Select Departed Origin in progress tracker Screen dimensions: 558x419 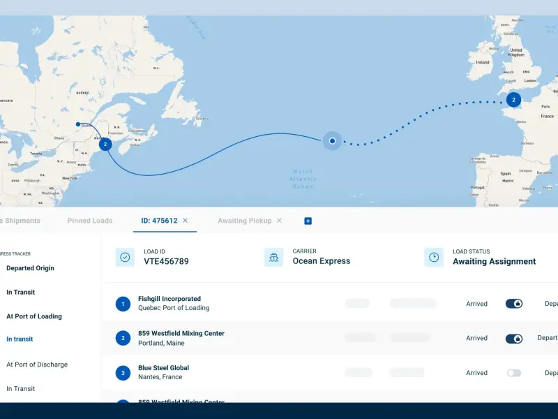(x=30, y=268)
